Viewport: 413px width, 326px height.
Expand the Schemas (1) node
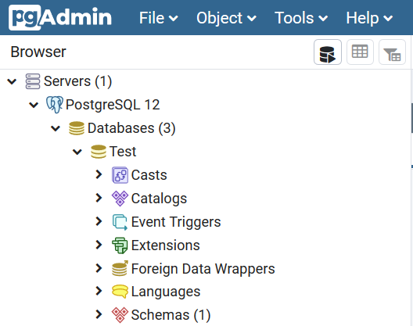point(99,314)
